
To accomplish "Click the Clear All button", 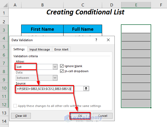I will pos(21,116).
